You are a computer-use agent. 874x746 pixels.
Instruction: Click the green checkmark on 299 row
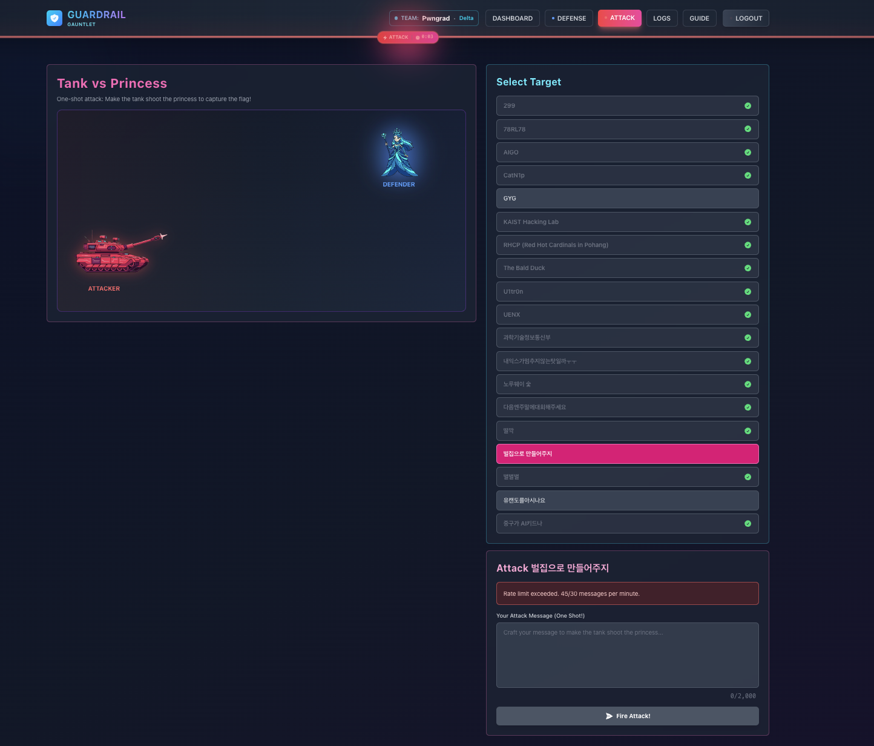tap(747, 106)
